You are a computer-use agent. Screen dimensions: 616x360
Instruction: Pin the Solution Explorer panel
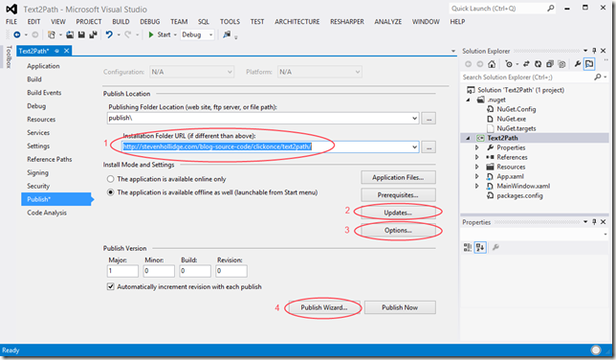pyautogui.click(x=594, y=51)
